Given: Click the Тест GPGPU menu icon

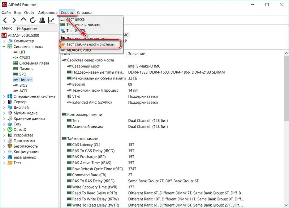Looking at the screenshot, I should click(x=63, y=31).
